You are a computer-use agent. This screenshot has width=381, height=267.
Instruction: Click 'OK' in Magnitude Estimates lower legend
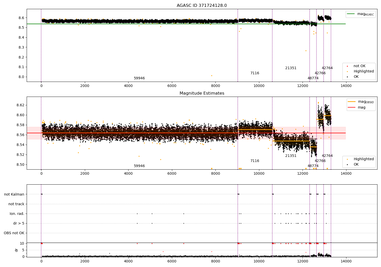(356, 165)
